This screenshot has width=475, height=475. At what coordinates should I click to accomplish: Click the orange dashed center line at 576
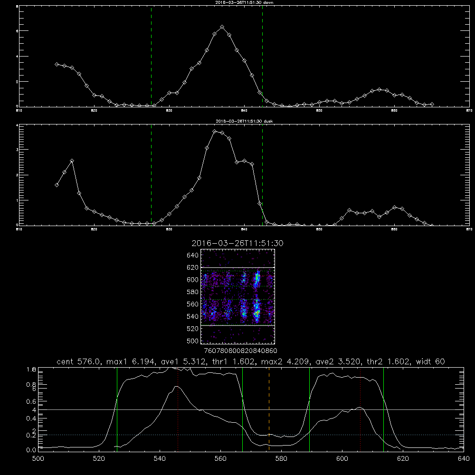[x=269, y=409]
